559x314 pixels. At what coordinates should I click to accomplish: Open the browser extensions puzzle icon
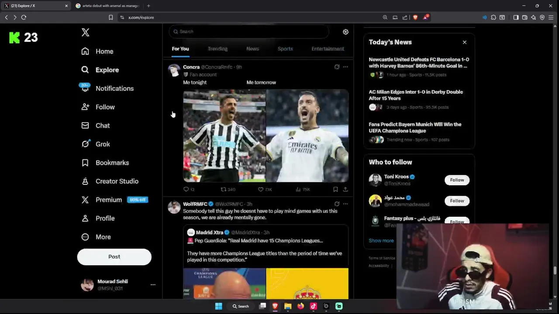(493, 17)
